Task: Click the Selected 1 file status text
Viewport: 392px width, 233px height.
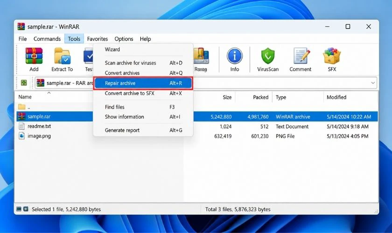Action: tap(66, 209)
